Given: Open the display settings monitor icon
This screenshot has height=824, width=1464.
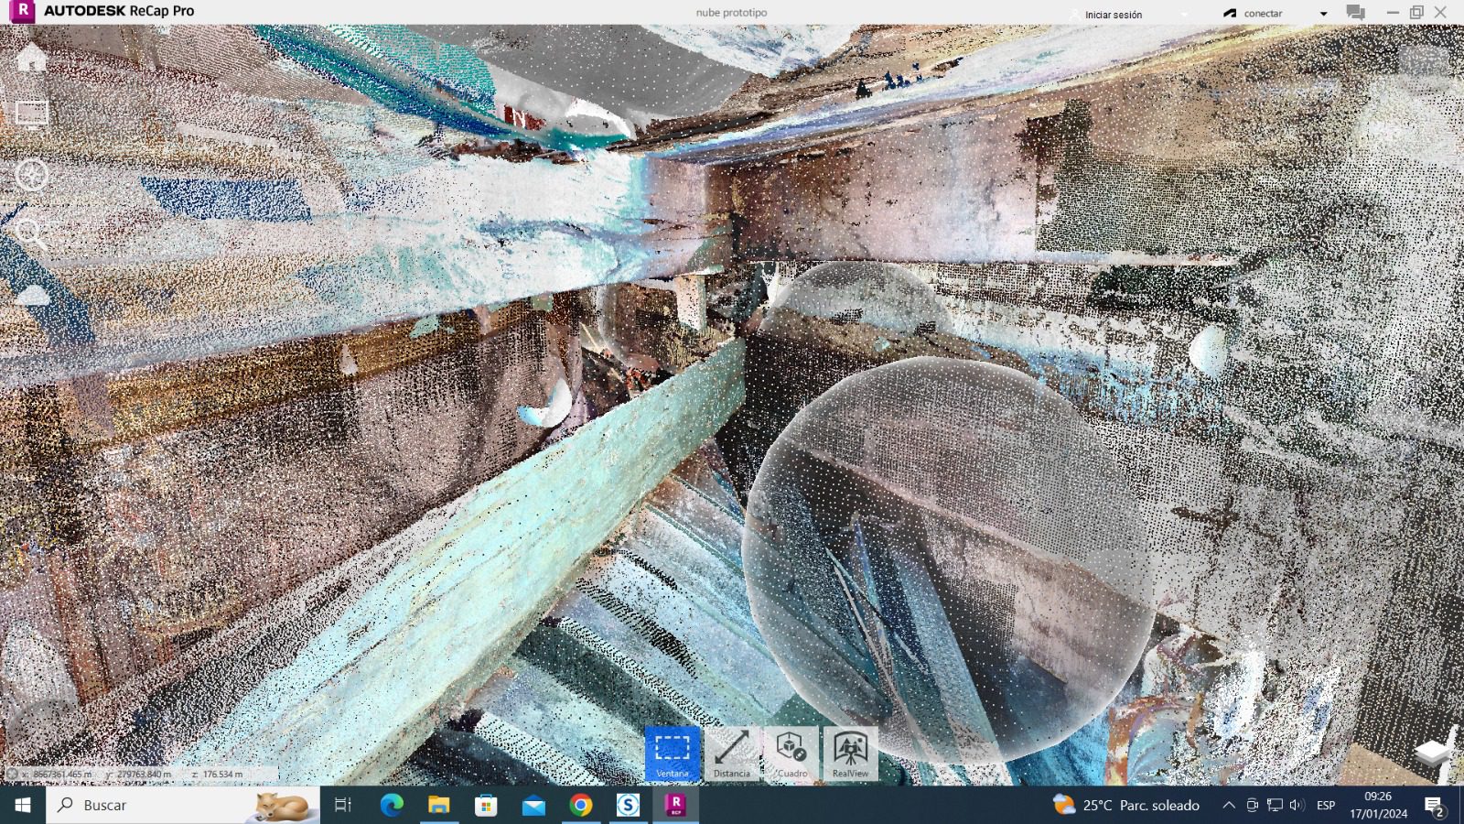Looking at the screenshot, I should pyautogui.click(x=31, y=114).
